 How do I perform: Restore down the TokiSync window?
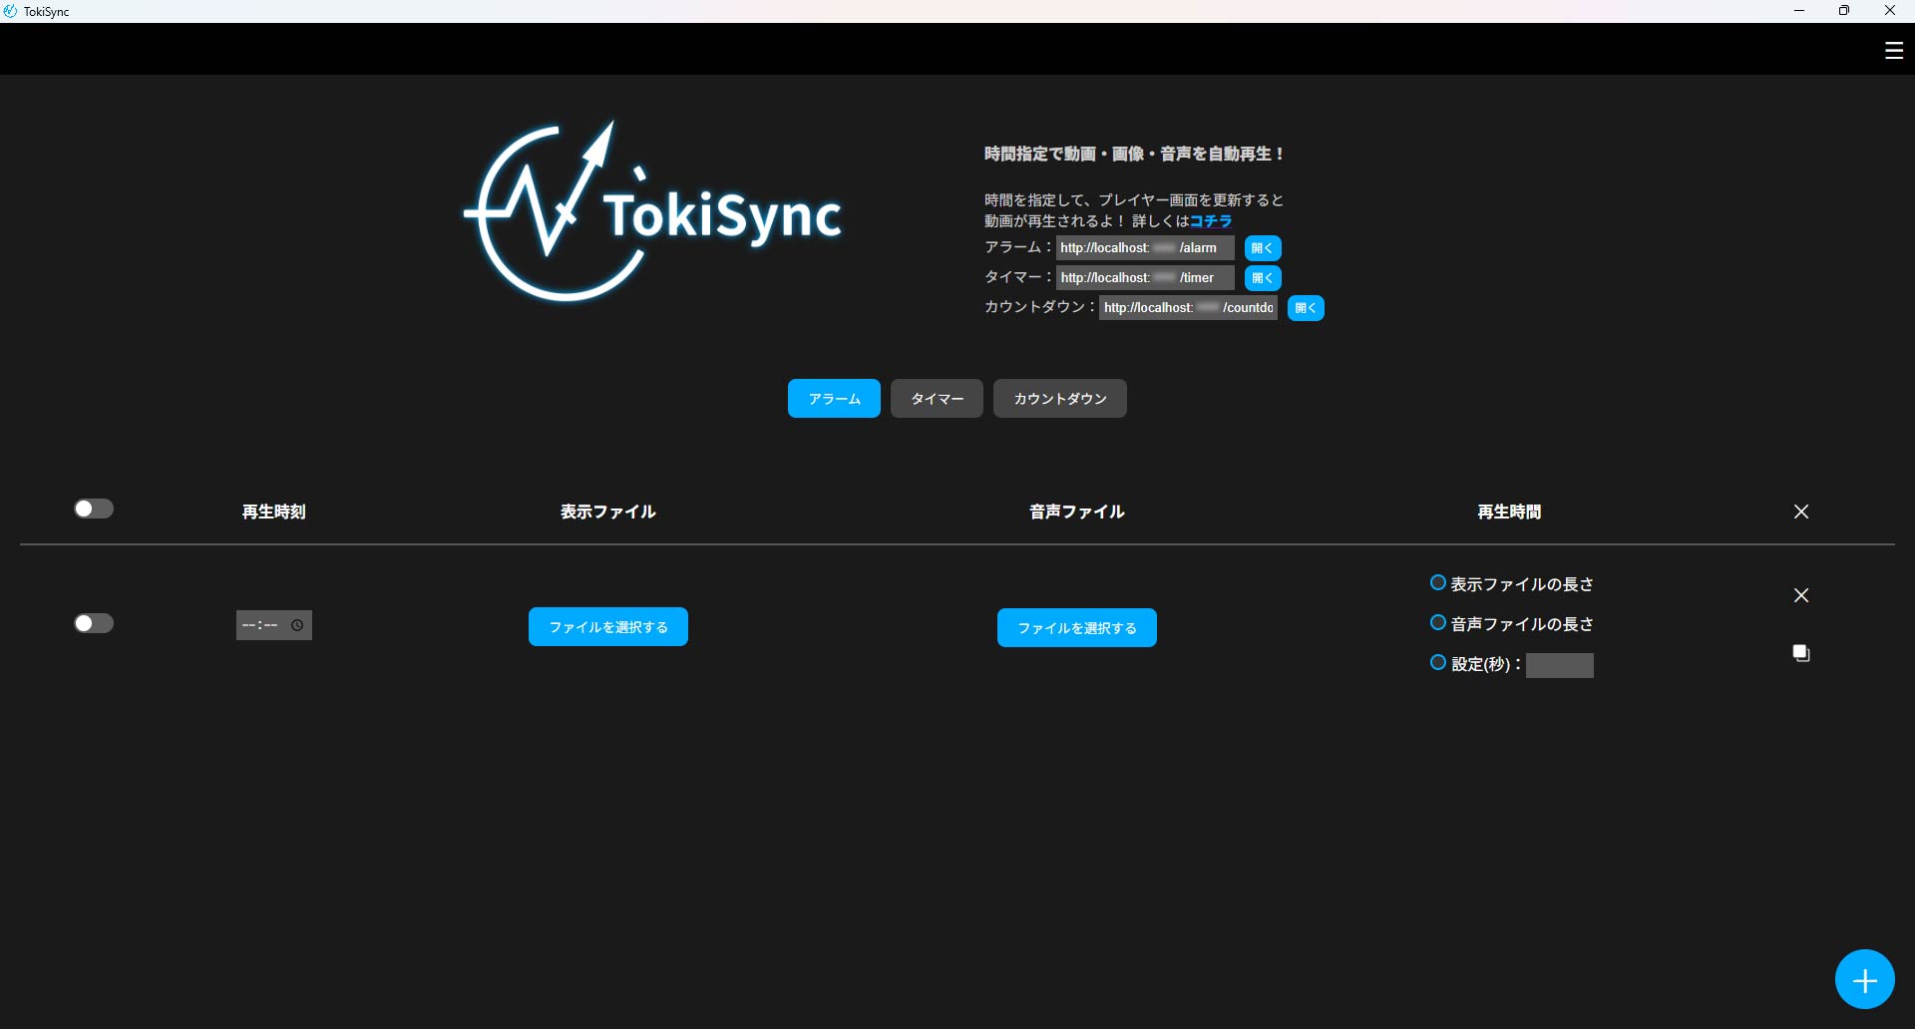pos(1844,11)
